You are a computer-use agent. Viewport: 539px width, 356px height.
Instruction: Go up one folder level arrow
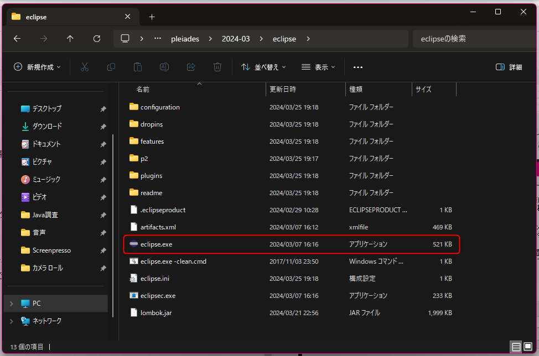[x=70, y=39]
